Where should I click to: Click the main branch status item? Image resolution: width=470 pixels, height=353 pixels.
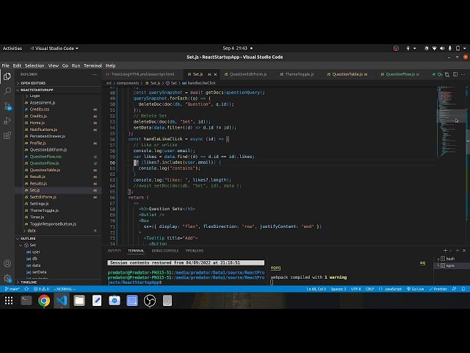(12, 289)
